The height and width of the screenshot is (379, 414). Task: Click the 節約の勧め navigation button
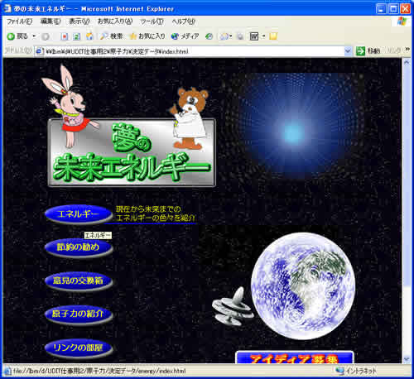point(79,247)
